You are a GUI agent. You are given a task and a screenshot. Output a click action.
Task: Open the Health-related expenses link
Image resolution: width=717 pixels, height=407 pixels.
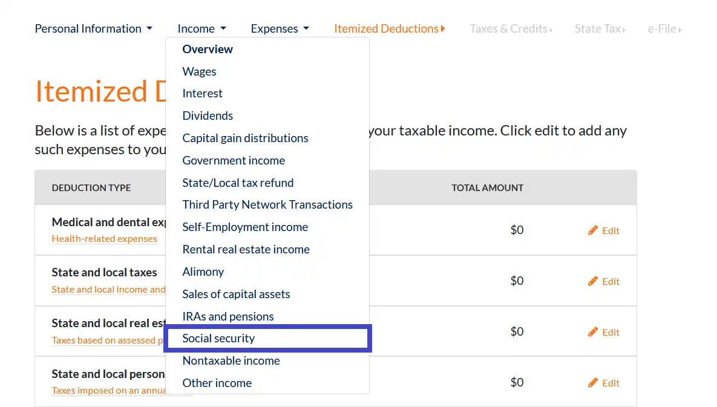(x=104, y=239)
